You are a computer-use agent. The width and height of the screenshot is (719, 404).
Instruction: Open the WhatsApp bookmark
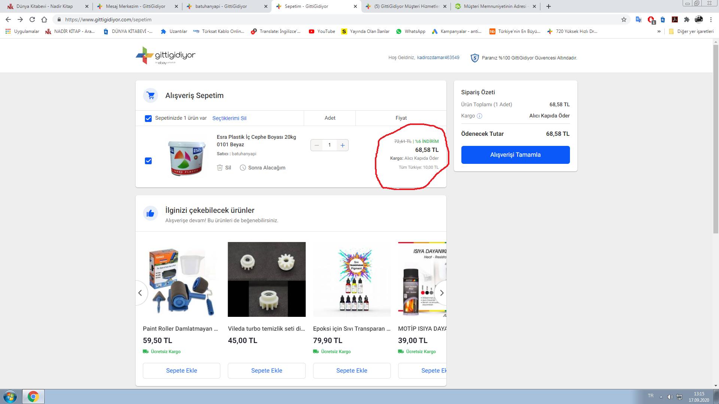click(411, 31)
